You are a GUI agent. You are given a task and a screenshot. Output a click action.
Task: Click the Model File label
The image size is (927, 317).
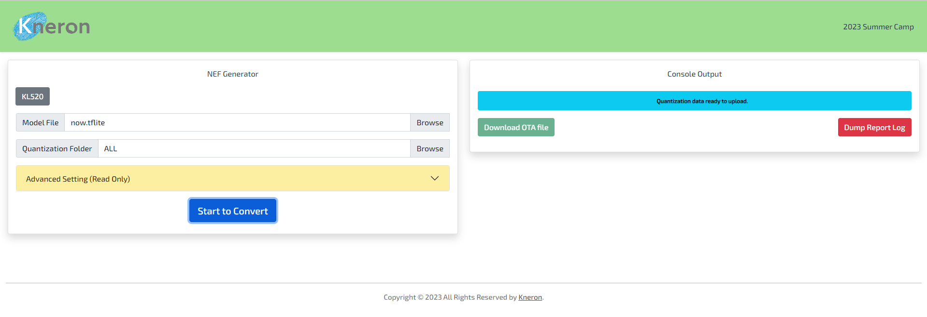(41, 122)
